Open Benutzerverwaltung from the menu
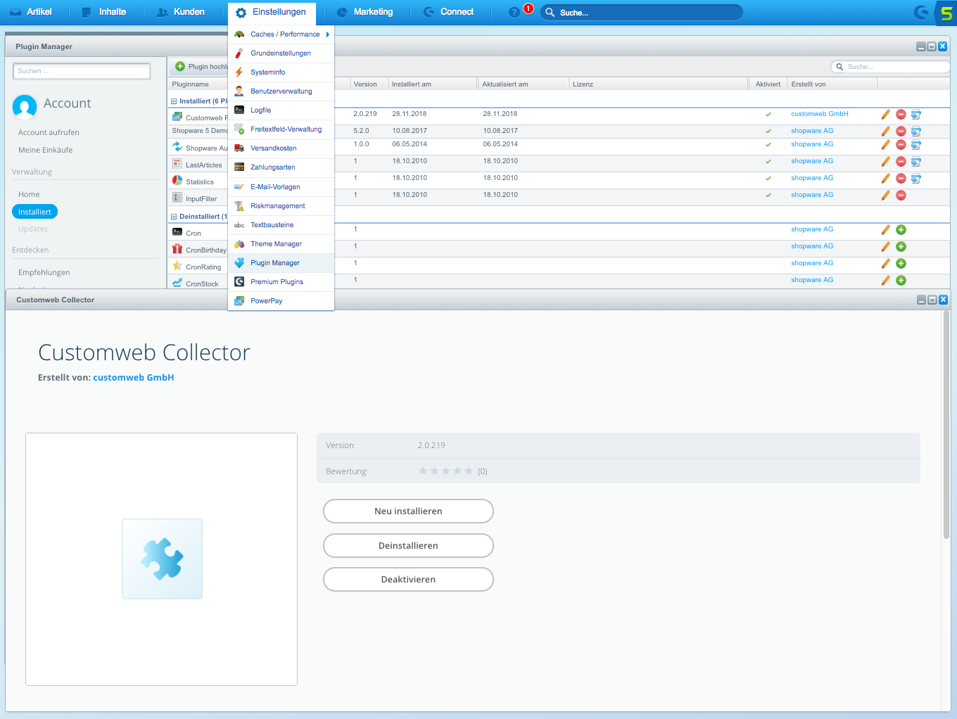 [x=281, y=91]
